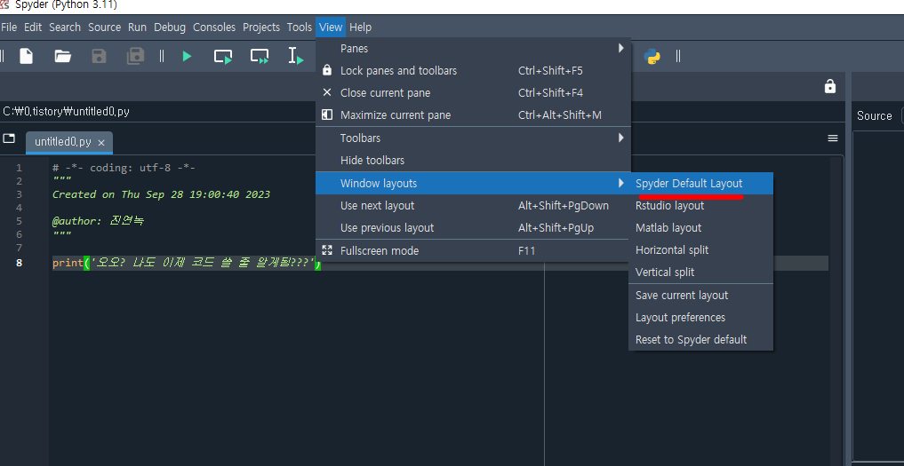904x466 pixels.
Task: Choose Spyder Default Layout
Action: pos(701,184)
